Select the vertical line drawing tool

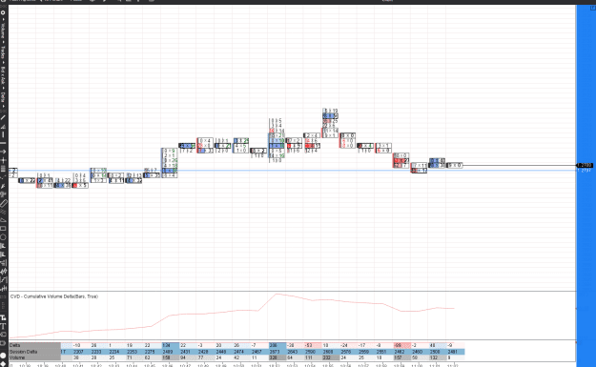click(x=3, y=134)
